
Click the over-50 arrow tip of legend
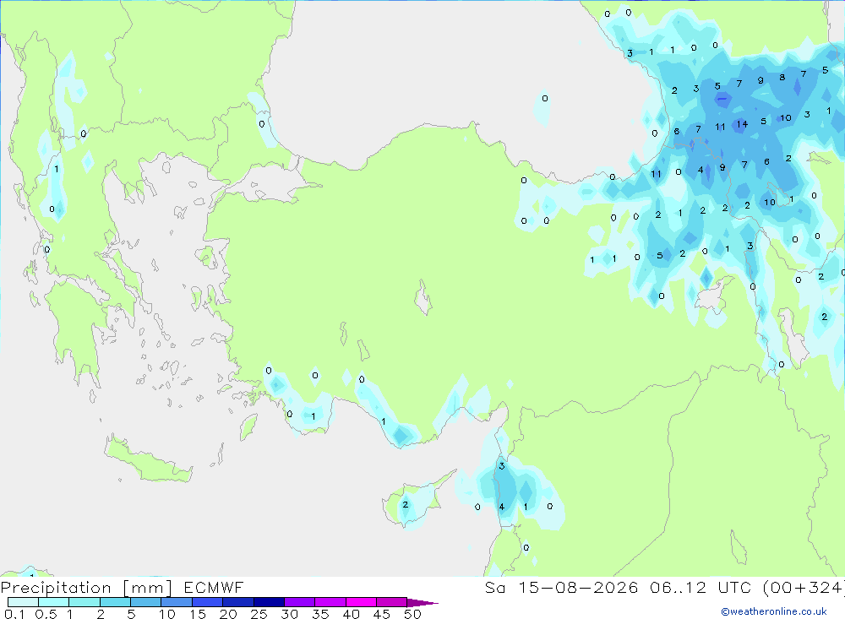click(x=422, y=602)
